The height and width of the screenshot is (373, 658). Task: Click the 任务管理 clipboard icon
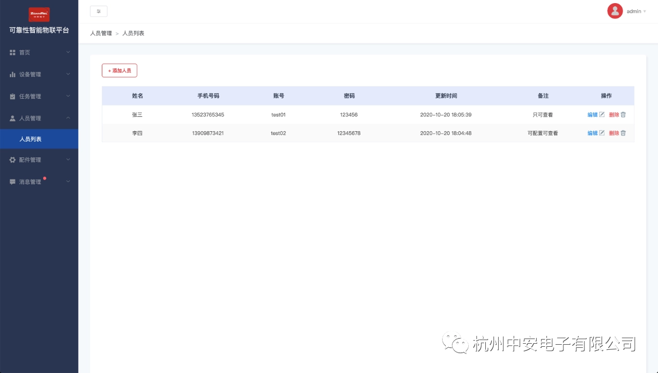click(x=13, y=96)
